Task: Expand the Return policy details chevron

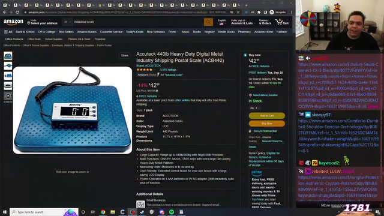Action: point(263,166)
